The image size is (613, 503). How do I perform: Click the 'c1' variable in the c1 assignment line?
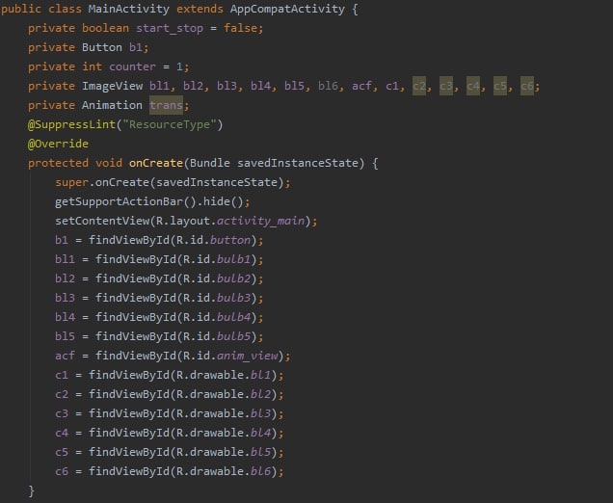coord(62,375)
